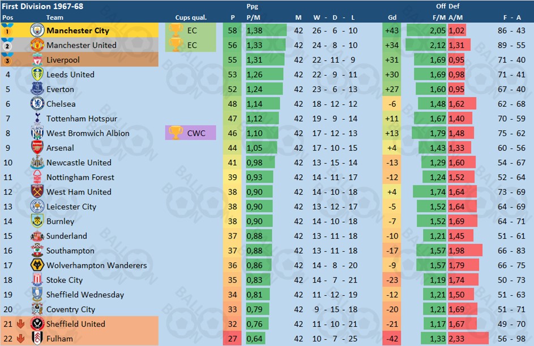Click the trophy icon beside CWC
The height and width of the screenshot is (346, 534).
coord(176,133)
